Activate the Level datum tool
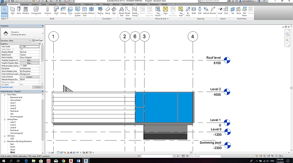The width and height of the screenshot is (293, 163). 220,11
